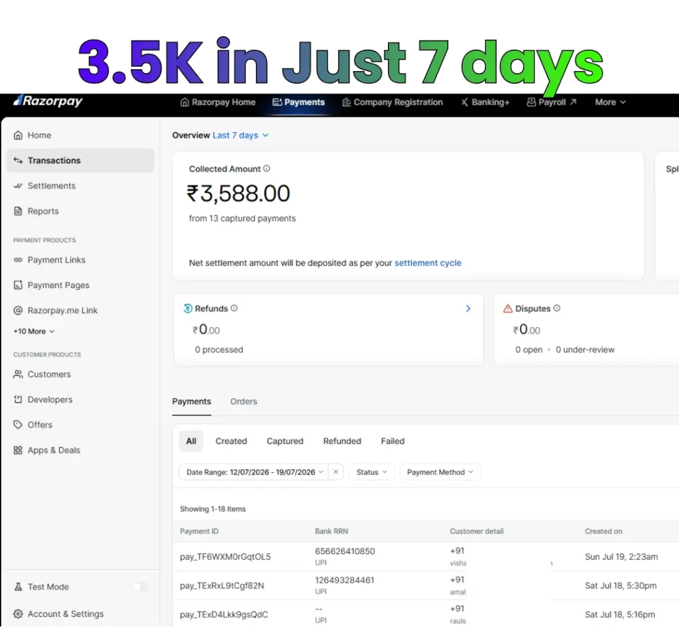This screenshot has width=679, height=629.
Task: Open the Status filter dropdown
Action: pyautogui.click(x=371, y=472)
